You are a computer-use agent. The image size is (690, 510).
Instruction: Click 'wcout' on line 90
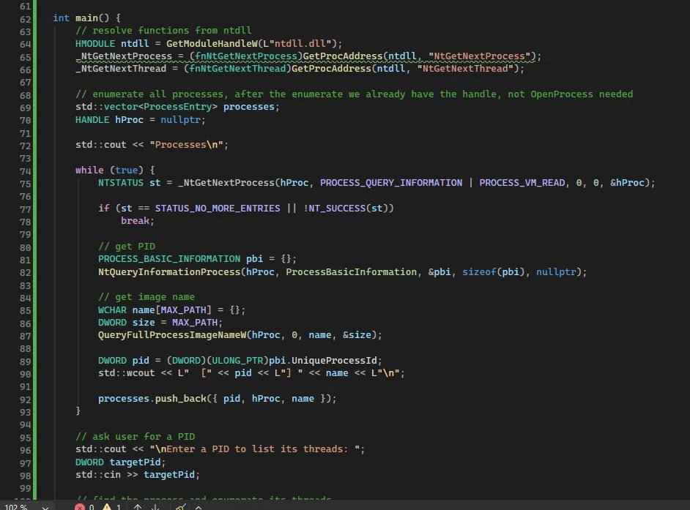(x=141, y=373)
